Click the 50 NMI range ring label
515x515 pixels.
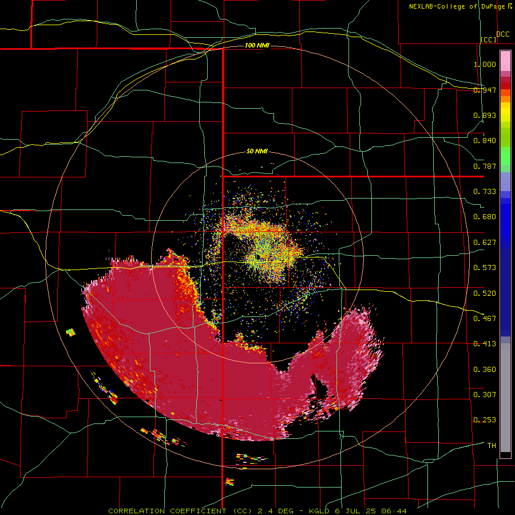coord(257,151)
